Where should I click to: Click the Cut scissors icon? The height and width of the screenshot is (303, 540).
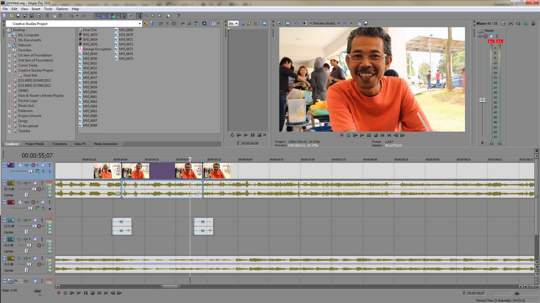(47, 16)
